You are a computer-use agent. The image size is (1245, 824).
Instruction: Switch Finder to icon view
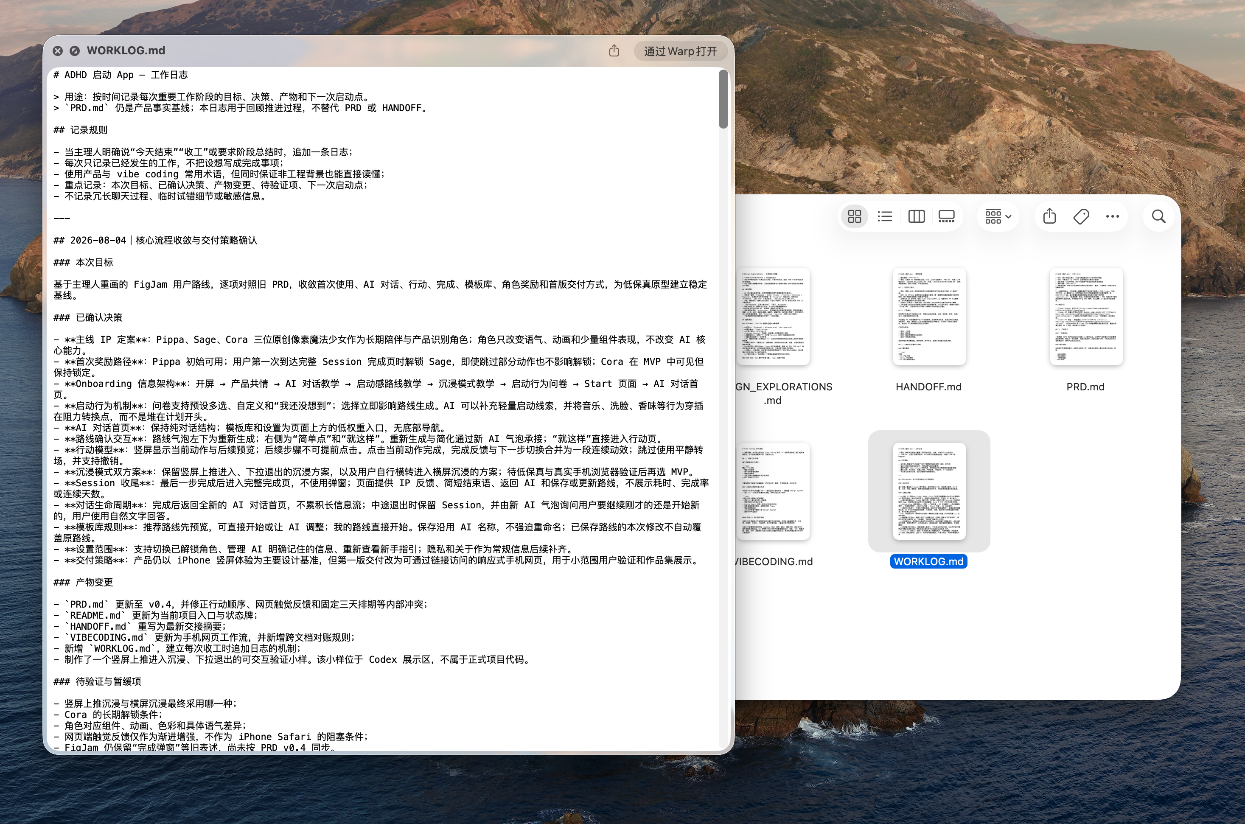tap(855, 216)
